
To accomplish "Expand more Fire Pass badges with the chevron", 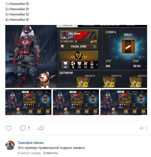I will tap(96, 65).
